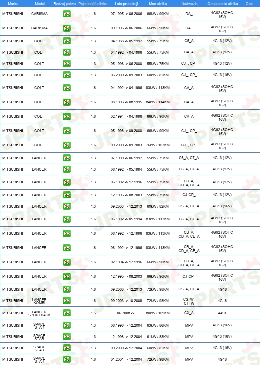Click the 'Opis' column header
This screenshot has width=260, height=365.
(x=249, y=4)
